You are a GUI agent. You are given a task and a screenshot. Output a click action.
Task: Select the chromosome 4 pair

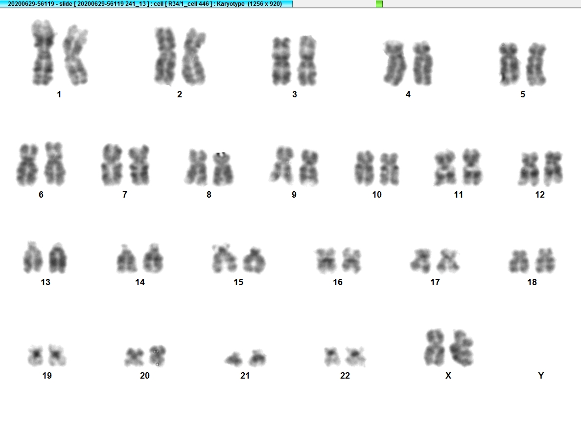coord(408,63)
